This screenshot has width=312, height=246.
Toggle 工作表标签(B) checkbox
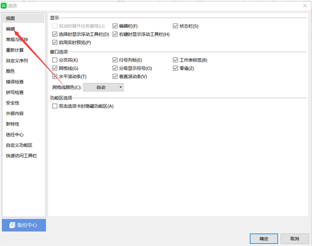pyautogui.click(x=176, y=61)
